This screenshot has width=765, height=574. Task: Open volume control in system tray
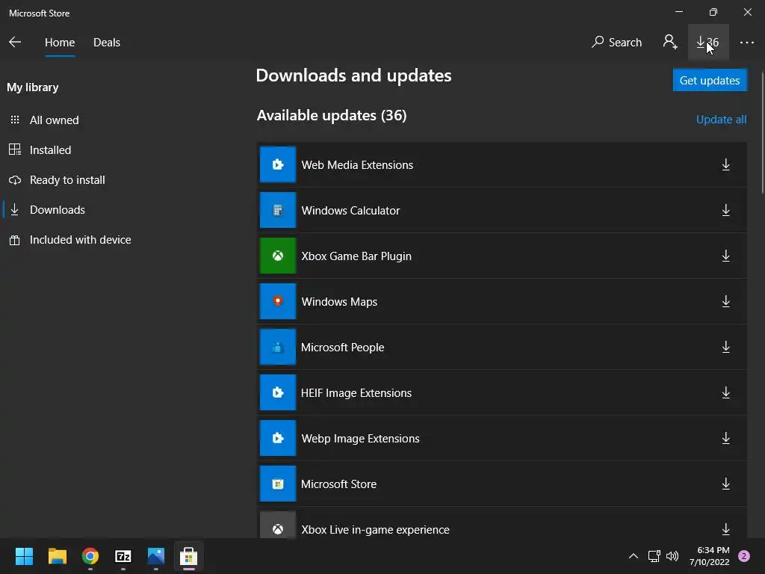point(672,556)
